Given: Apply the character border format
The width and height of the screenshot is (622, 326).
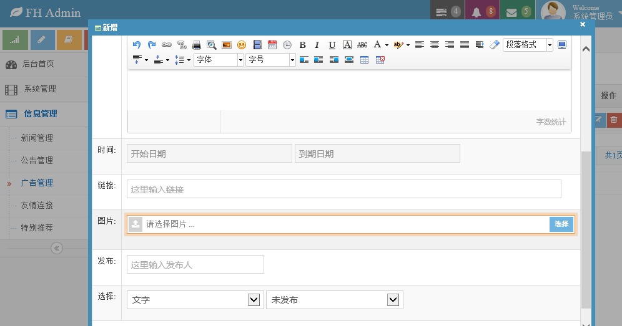Looking at the screenshot, I should point(347,45).
